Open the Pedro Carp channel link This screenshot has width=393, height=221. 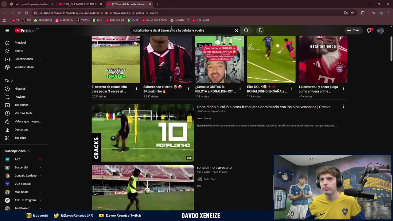(210, 179)
